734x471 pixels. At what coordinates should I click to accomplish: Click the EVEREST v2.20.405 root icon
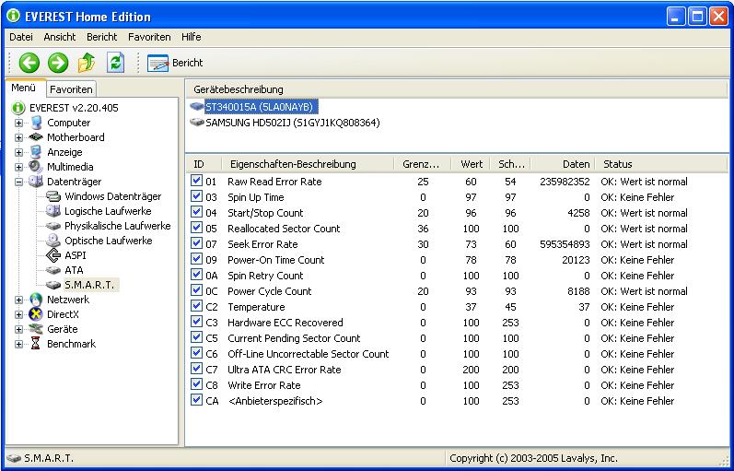tap(18, 108)
